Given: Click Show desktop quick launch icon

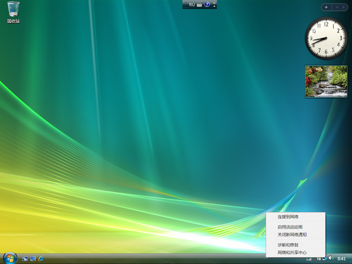Looking at the screenshot, I should coord(33,258).
